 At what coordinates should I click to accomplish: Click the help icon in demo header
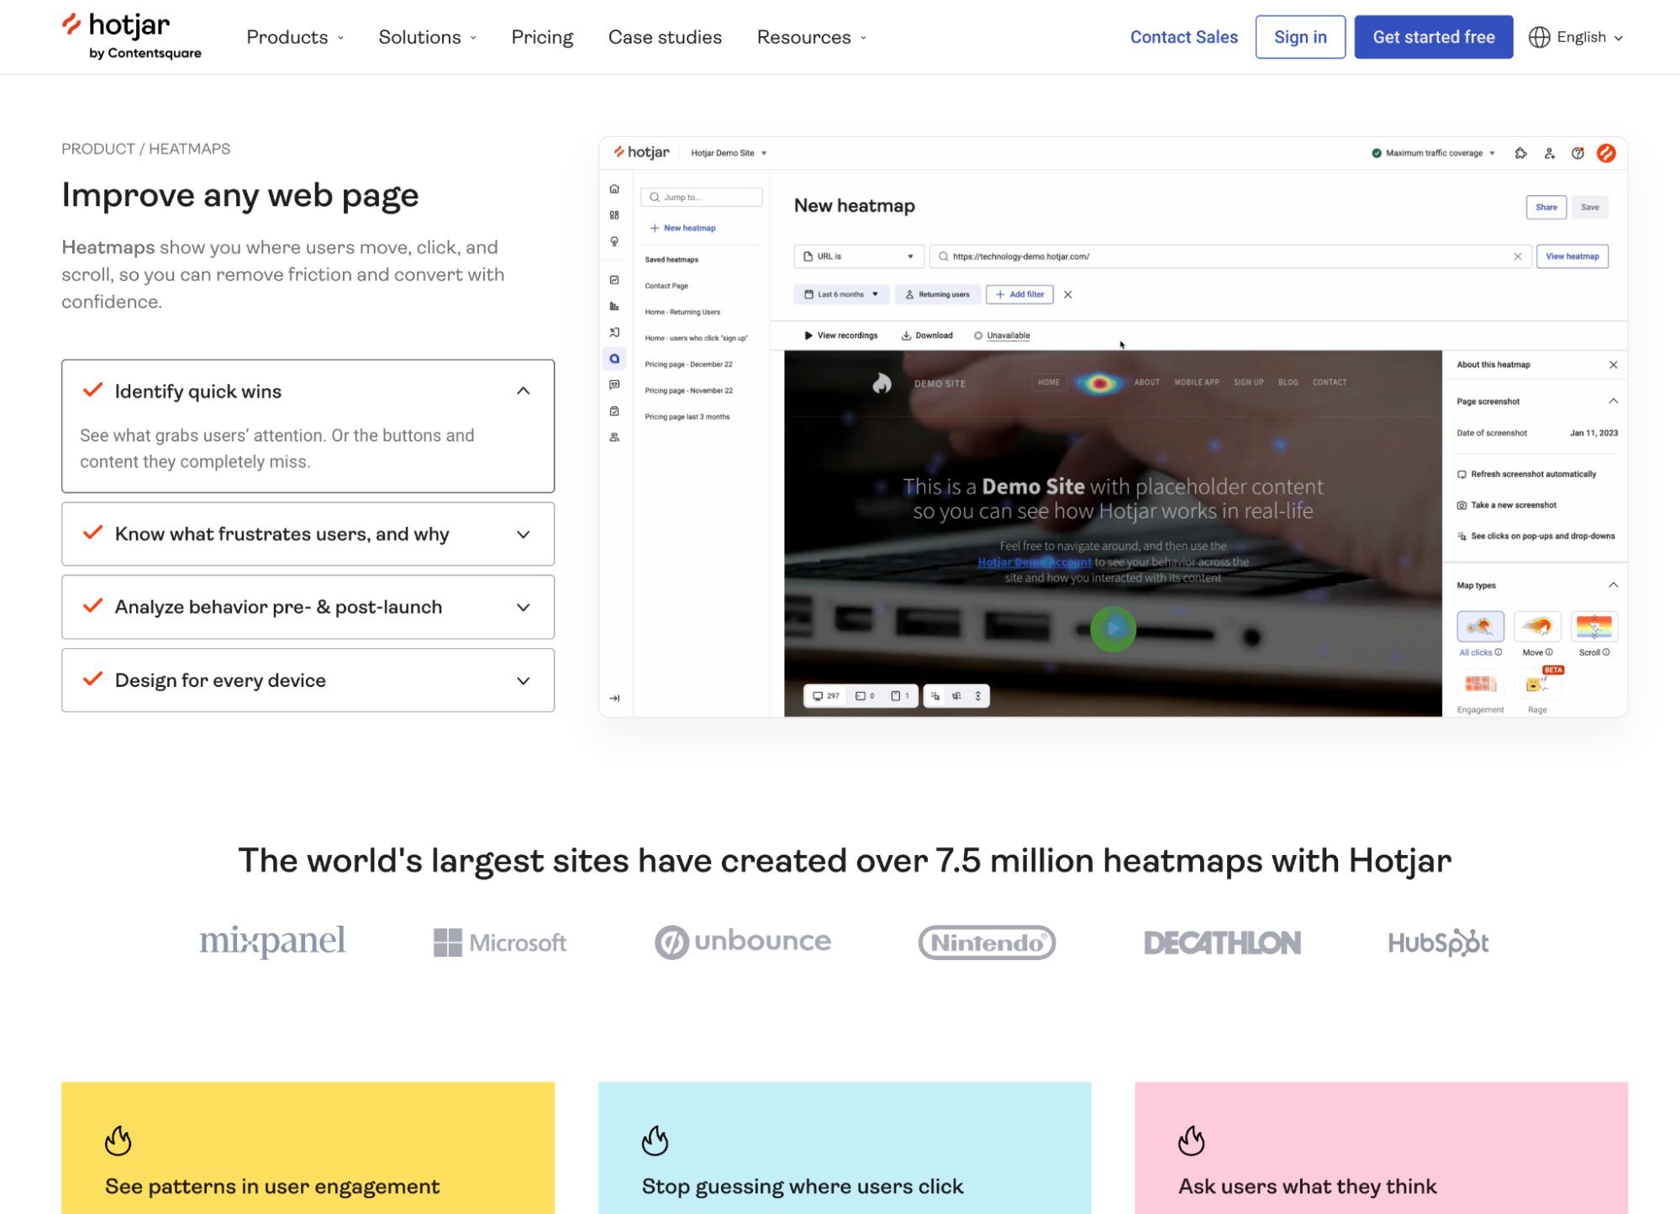(x=1577, y=153)
